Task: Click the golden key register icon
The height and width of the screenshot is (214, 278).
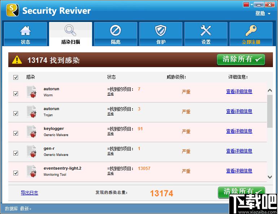Action: pyautogui.click(x=251, y=30)
